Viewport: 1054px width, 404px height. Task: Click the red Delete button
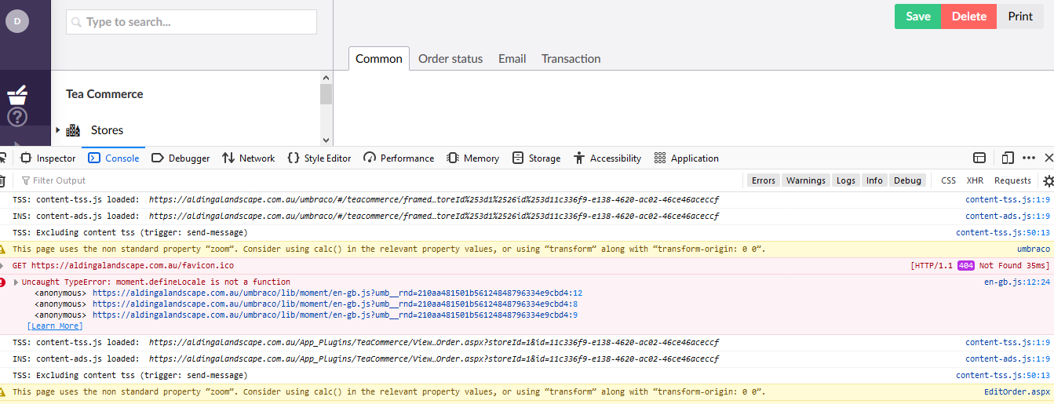969,16
